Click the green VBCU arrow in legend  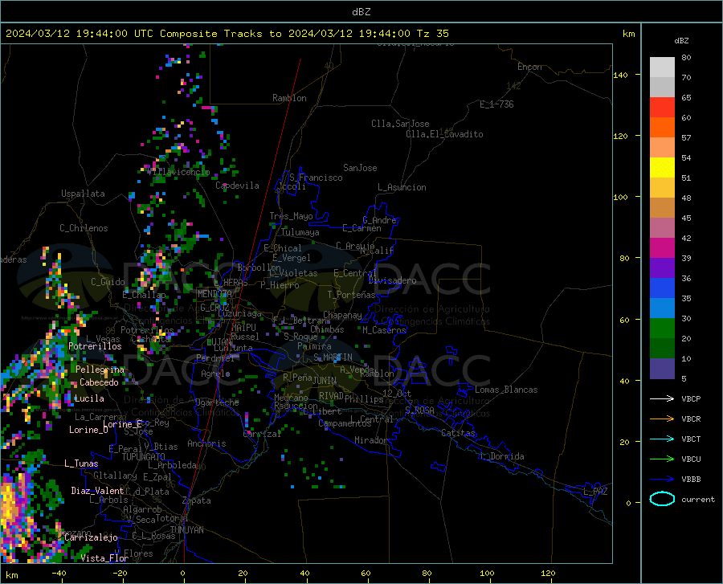coord(662,459)
